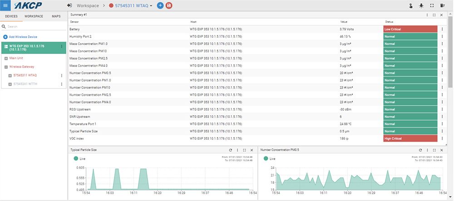
Task: Maximize the Number Concentration PM0.5 graph panel
Action: (x=434, y=150)
